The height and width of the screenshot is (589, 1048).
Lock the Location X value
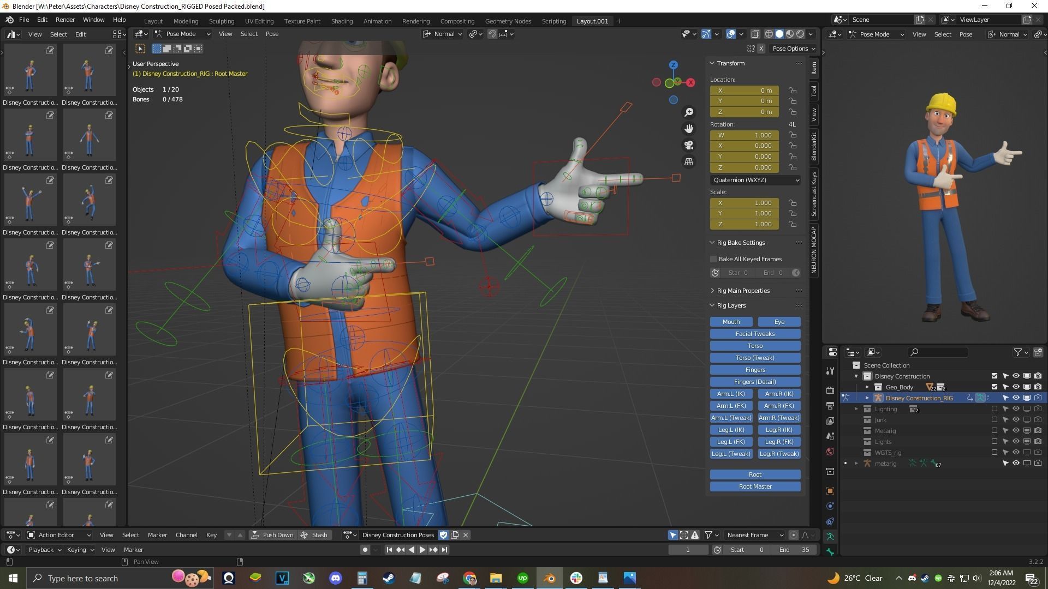(x=793, y=91)
